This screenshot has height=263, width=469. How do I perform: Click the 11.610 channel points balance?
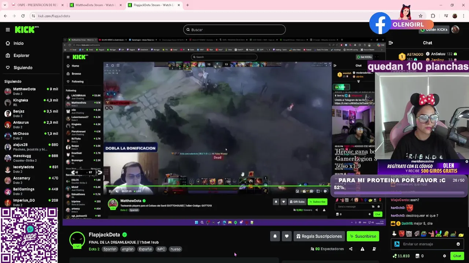coord(401,256)
